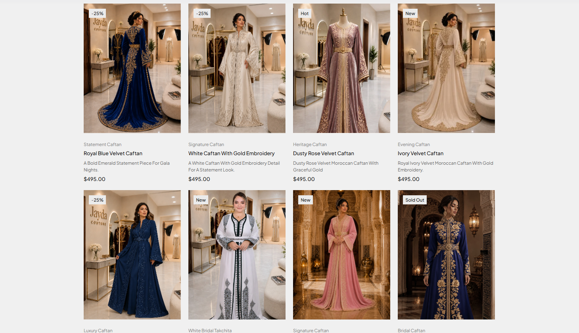The width and height of the screenshot is (579, 333).
Task: Open the Dusty Rose Velvet Caftan product image
Action: pos(341,68)
